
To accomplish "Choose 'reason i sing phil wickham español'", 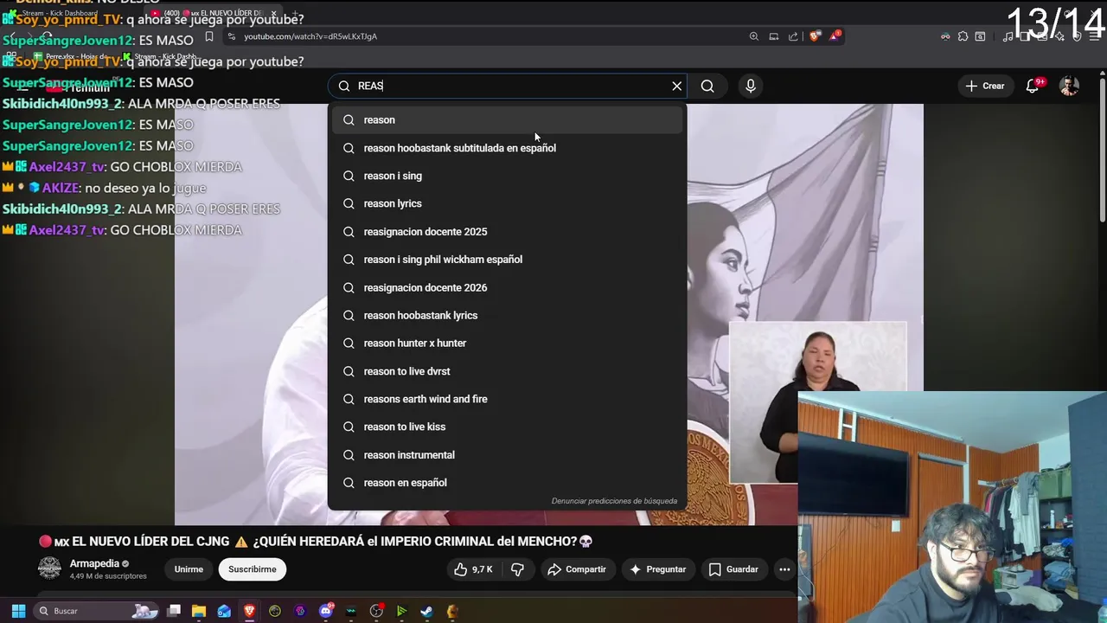I will pyautogui.click(x=508, y=260).
